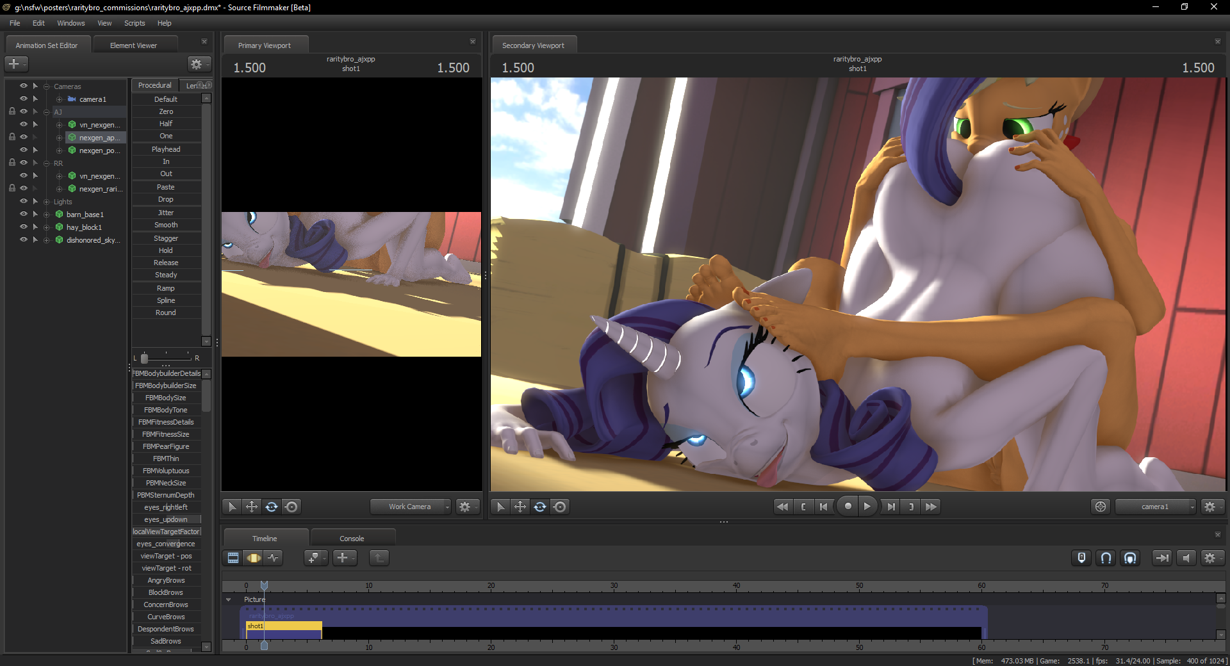
Task: Expand the barn_base1 tree node
Action: pos(47,215)
